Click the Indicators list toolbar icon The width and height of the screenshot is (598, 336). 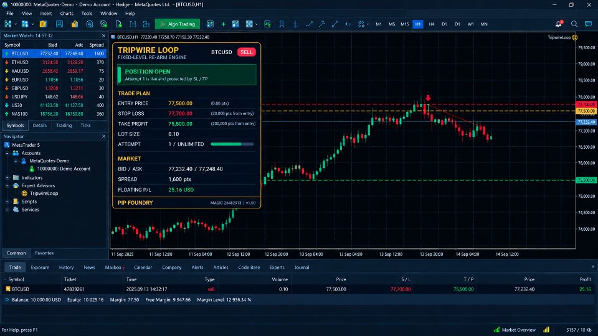click(x=267, y=24)
